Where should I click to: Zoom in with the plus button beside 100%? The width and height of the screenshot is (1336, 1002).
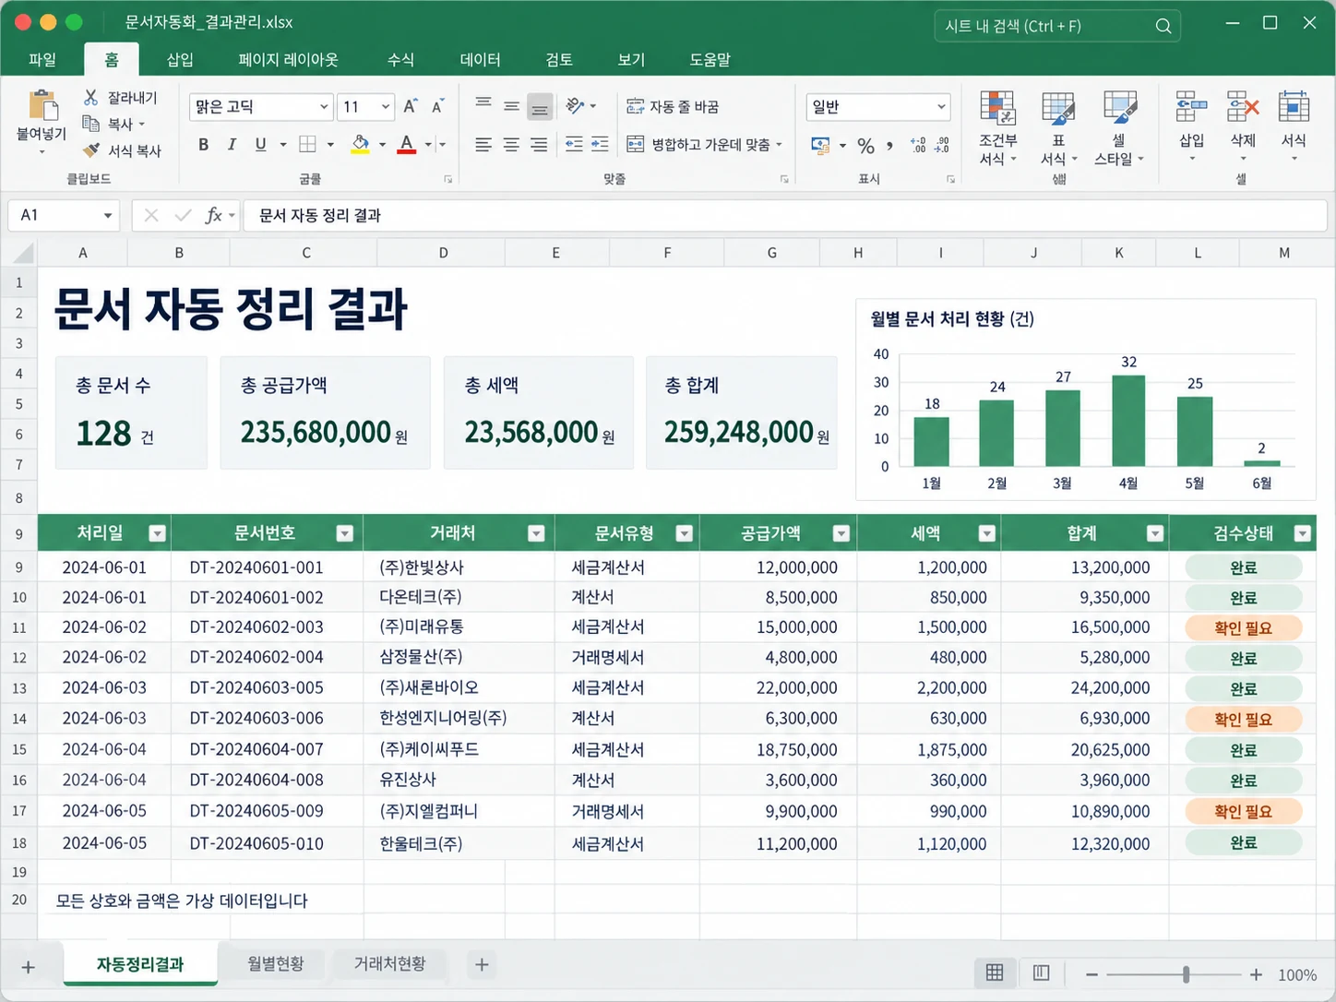tap(1256, 974)
